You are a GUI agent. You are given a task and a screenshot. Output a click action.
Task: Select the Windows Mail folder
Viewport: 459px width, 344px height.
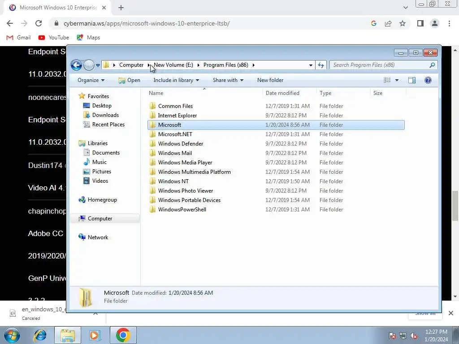[276, 153]
